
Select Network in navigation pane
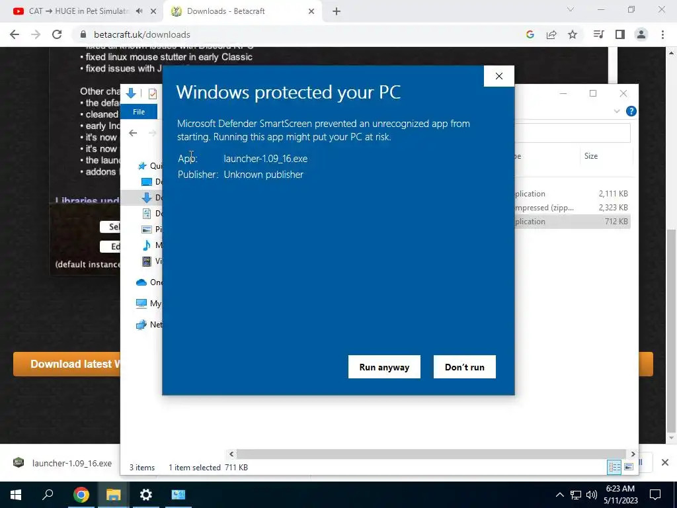pyautogui.click(x=149, y=324)
